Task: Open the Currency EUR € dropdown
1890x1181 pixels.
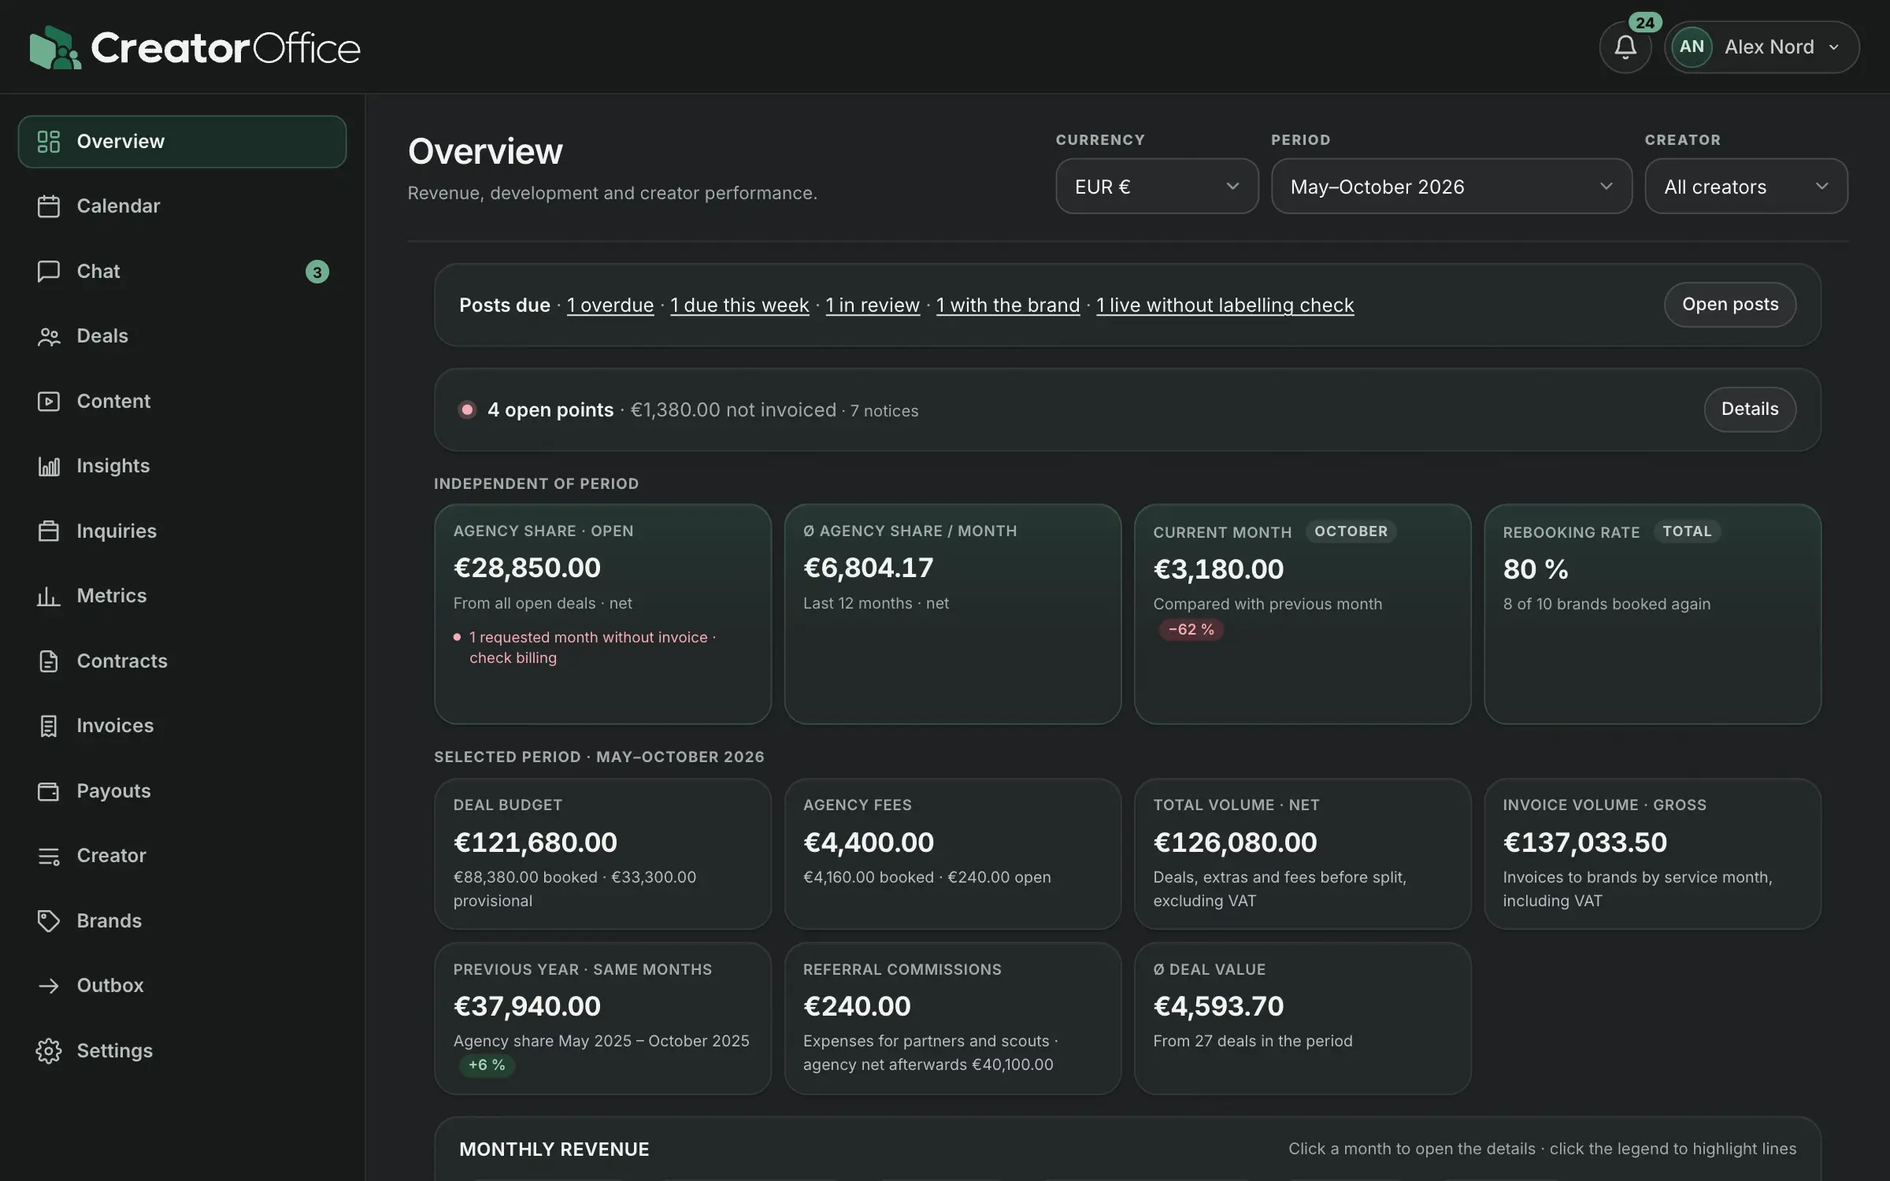Action: point(1157,187)
